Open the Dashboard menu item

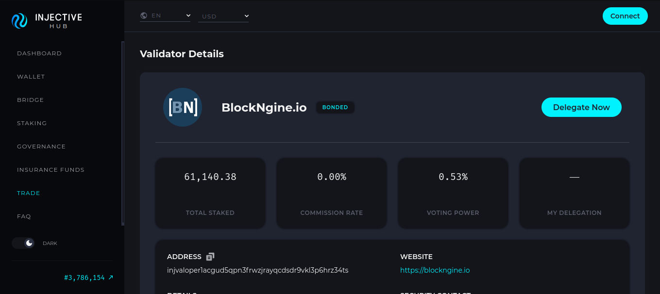39,53
